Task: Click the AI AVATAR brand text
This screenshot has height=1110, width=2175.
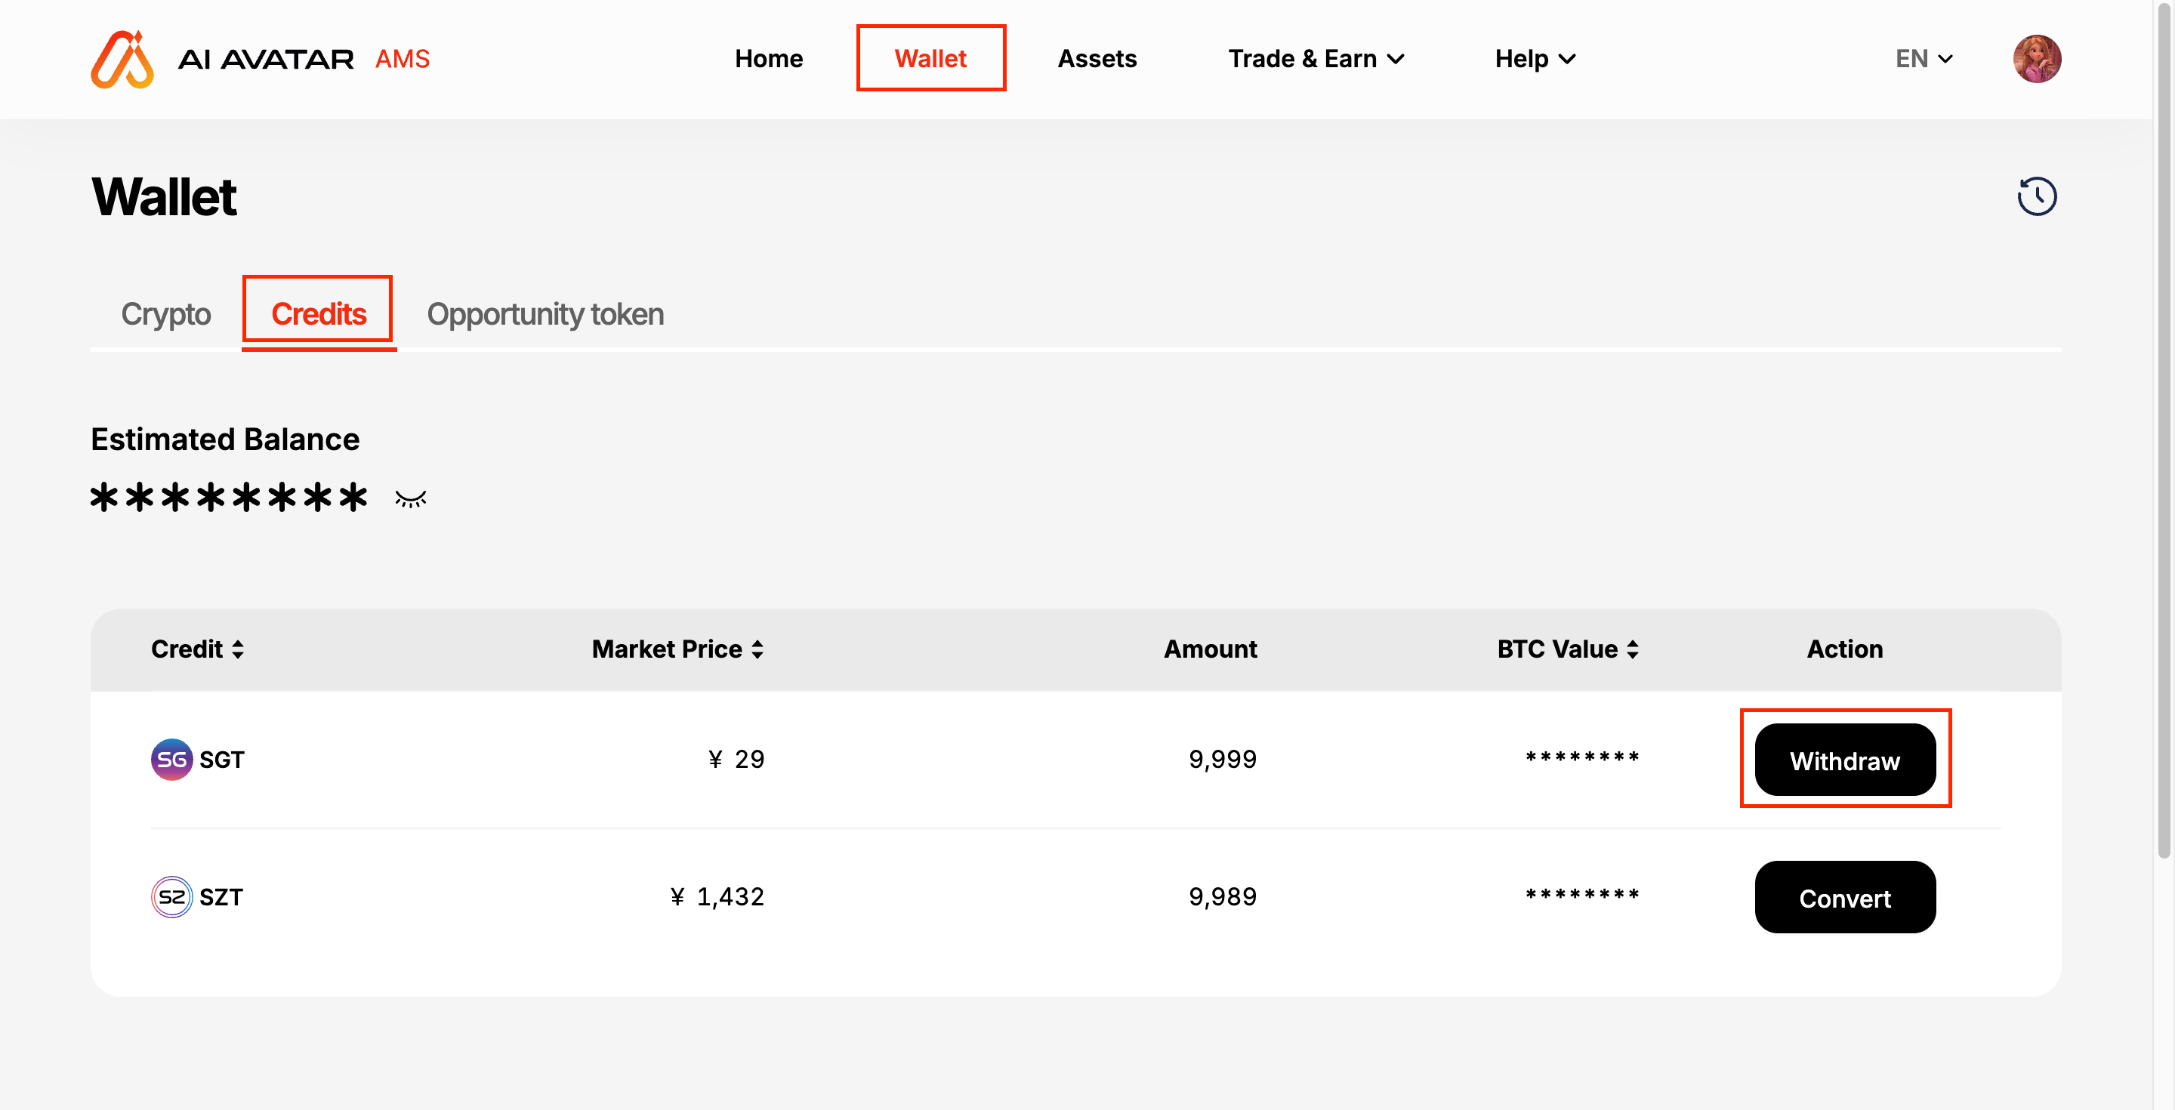Action: [x=266, y=59]
